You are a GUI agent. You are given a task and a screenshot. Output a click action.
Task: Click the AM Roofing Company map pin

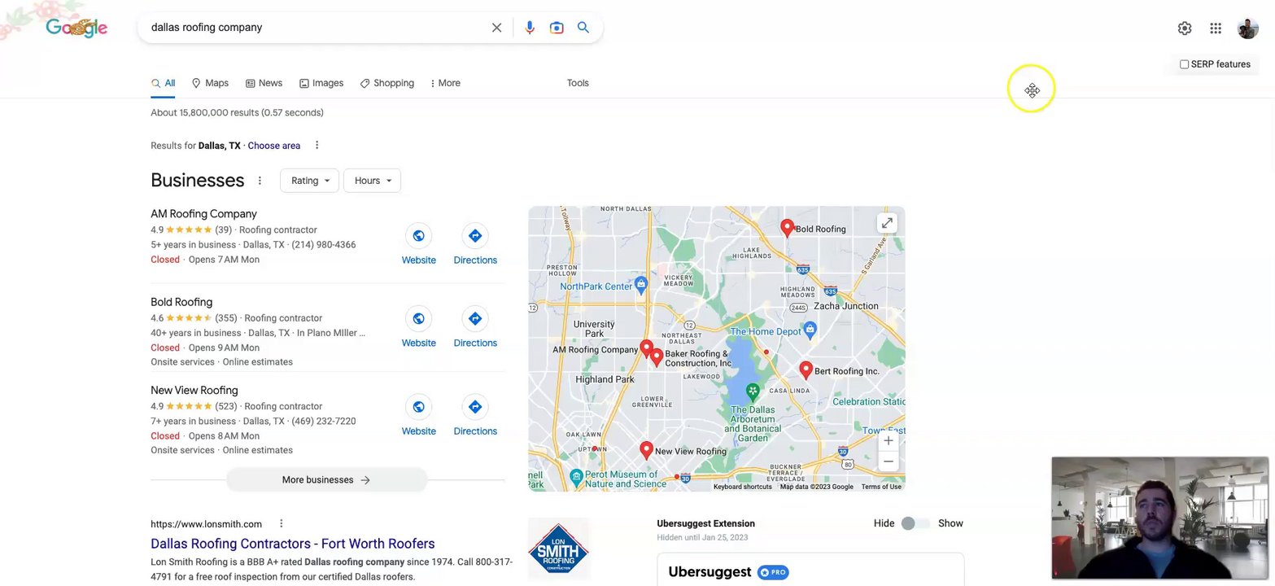point(646,348)
